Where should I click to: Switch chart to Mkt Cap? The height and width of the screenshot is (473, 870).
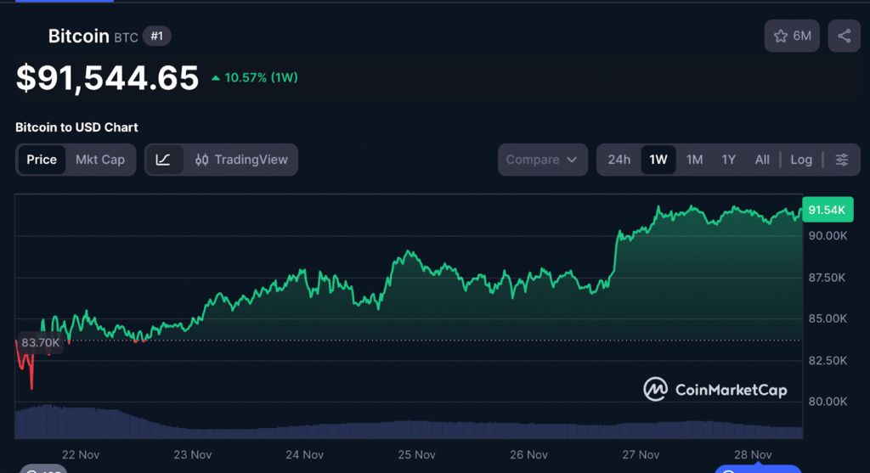(100, 160)
